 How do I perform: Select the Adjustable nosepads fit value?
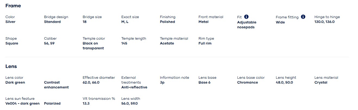(x=247, y=25)
